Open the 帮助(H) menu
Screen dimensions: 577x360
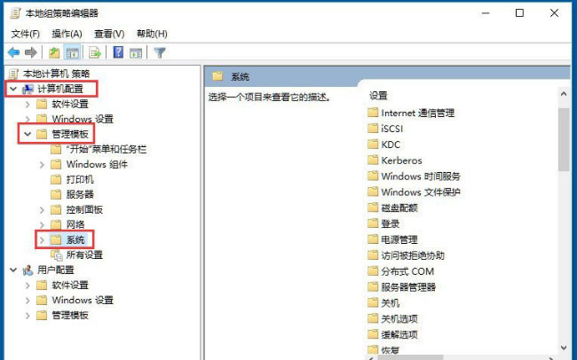(x=152, y=34)
